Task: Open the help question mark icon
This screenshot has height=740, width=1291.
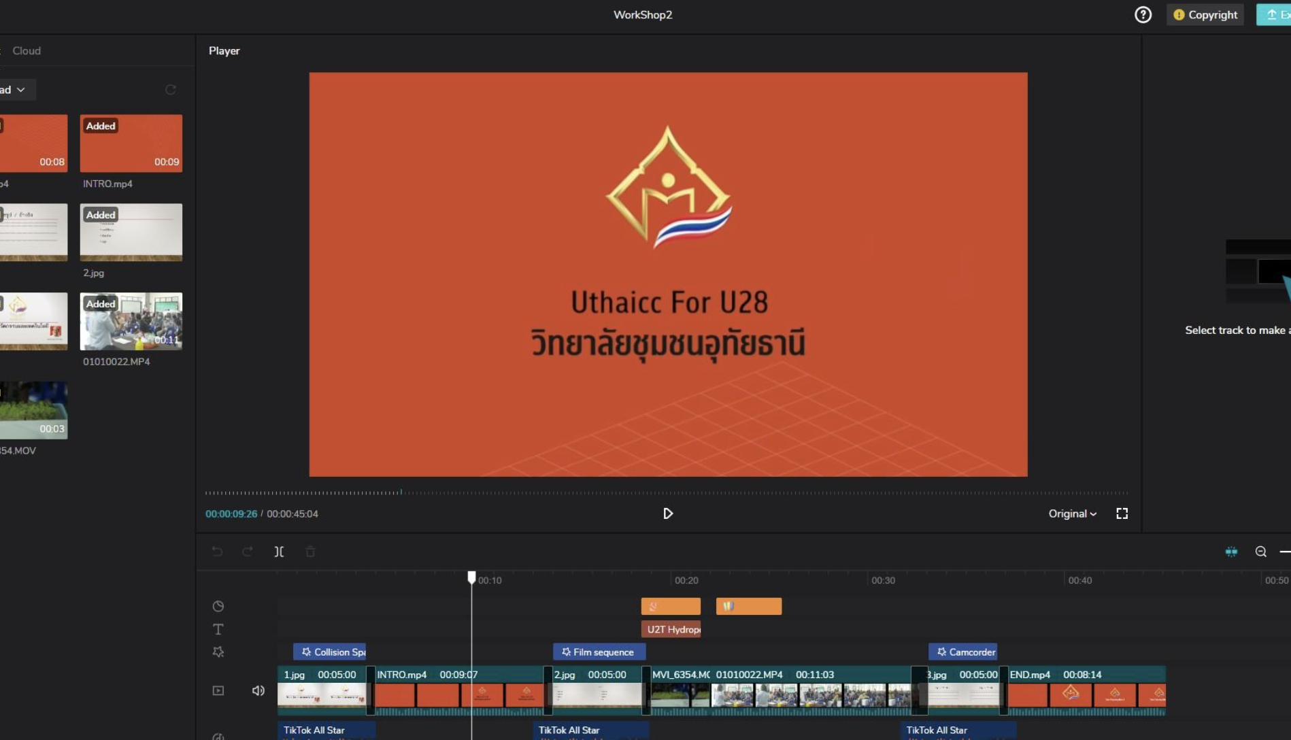Action: coord(1143,15)
